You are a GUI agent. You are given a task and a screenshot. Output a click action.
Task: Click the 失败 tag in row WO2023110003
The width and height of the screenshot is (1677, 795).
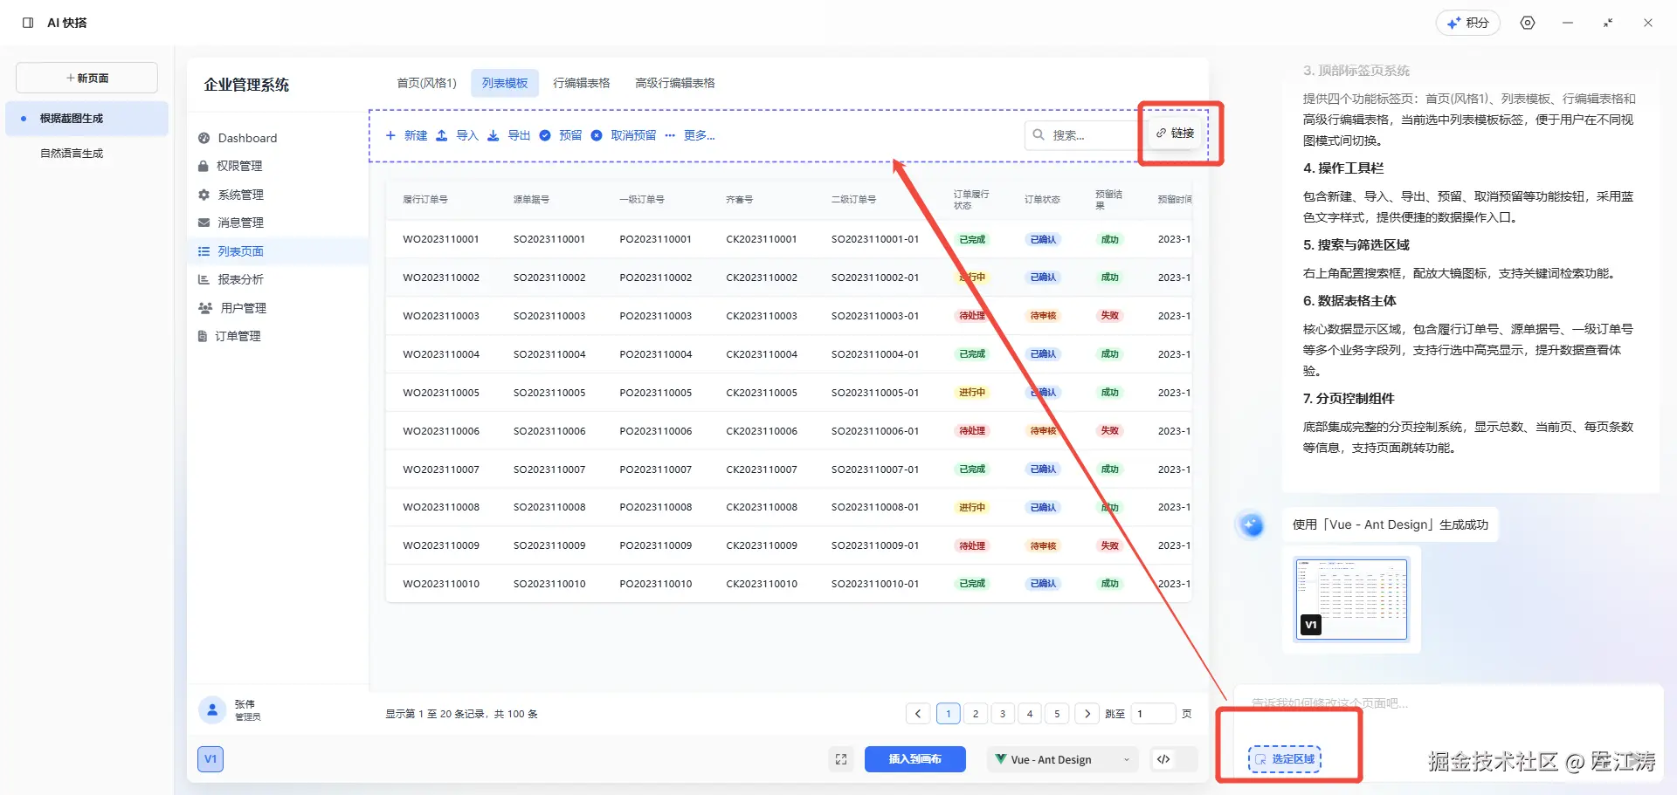1109,316
